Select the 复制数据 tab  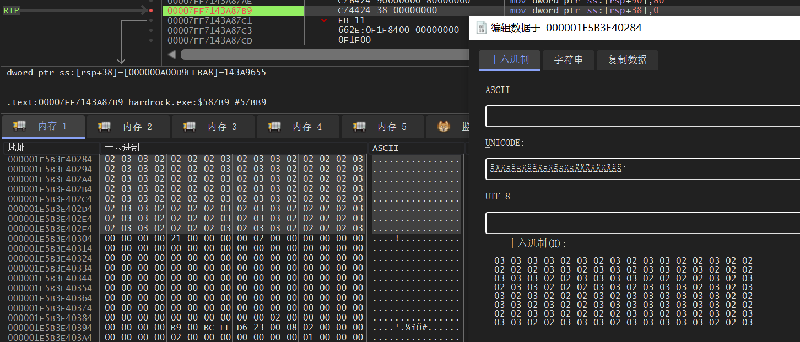pyautogui.click(x=627, y=60)
